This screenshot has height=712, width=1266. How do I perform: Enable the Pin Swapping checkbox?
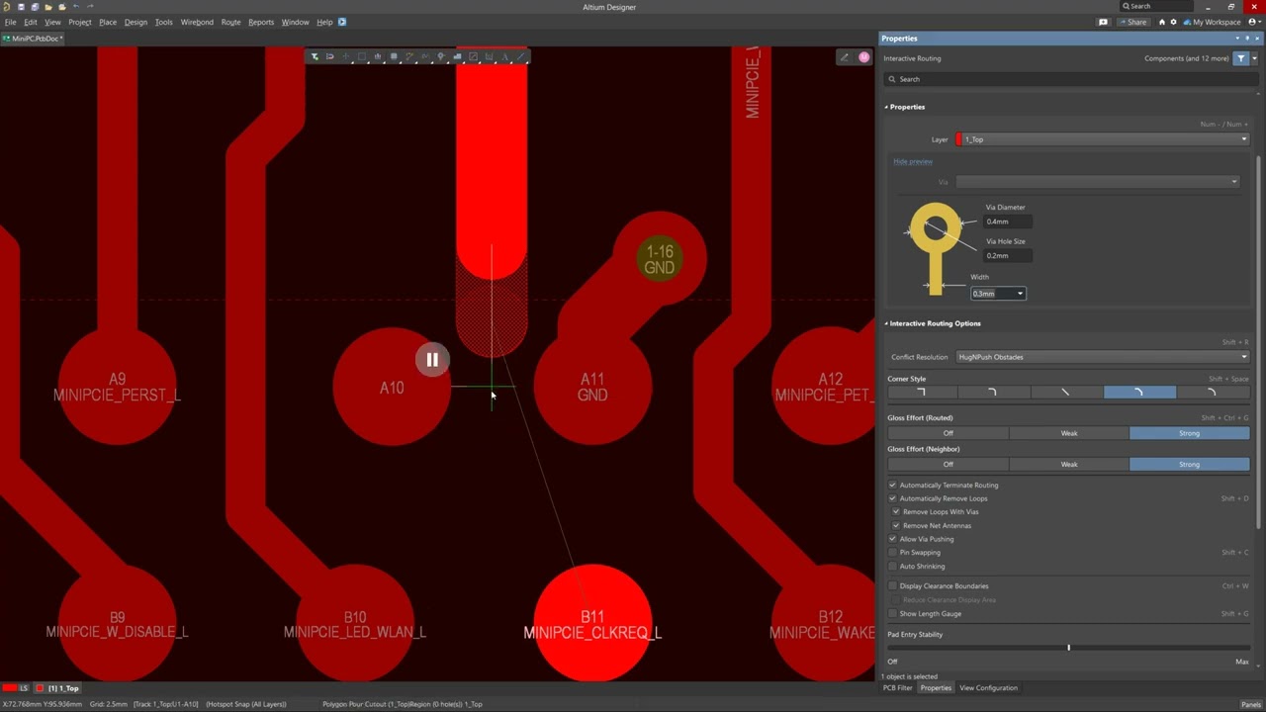click(x=892, y=553)
